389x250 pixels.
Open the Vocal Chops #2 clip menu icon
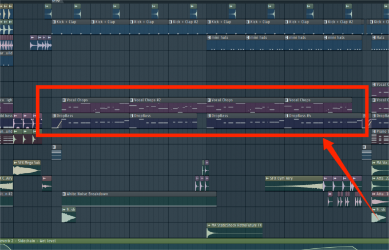(x=132, y=100)
